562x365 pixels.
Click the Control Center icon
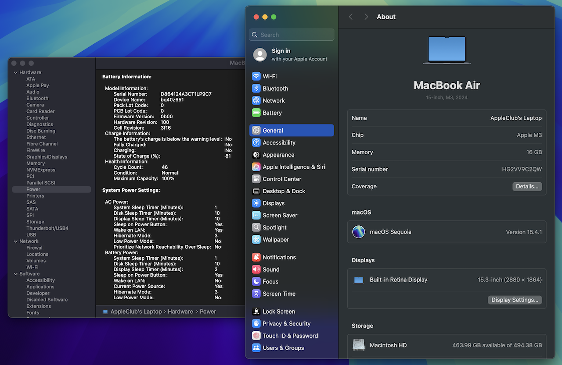click(x=256, y=179)
